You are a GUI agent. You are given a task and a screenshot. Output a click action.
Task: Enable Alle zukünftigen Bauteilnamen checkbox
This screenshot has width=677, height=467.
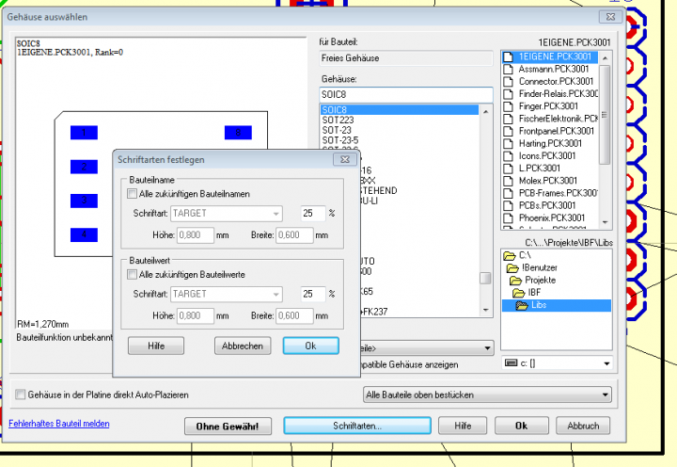point(132,193)
